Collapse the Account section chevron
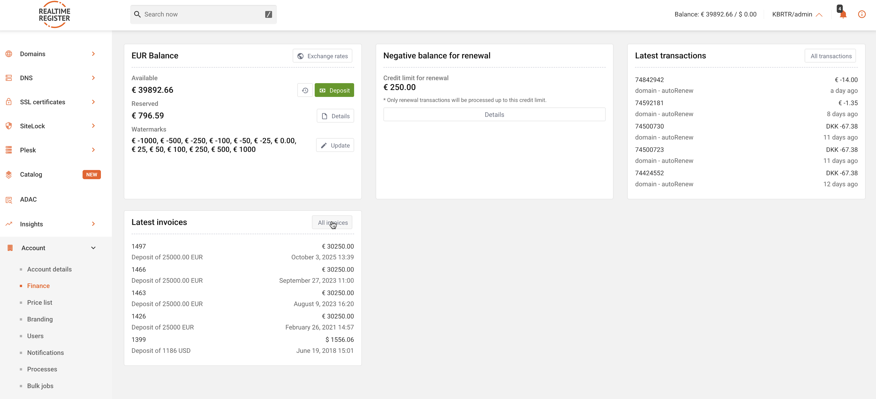The image size is (876, 399). (93, 248)
